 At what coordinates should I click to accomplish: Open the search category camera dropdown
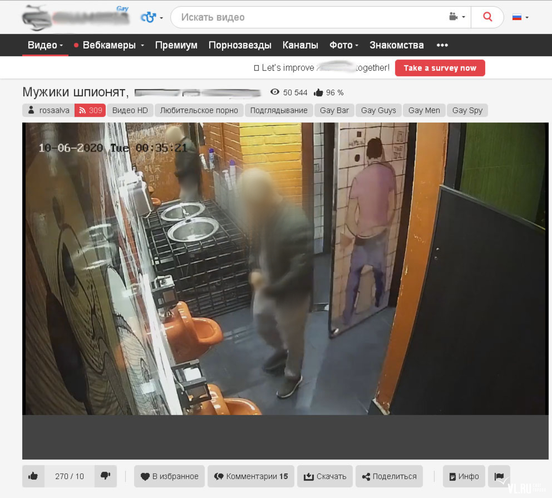(x=457, y=18)
